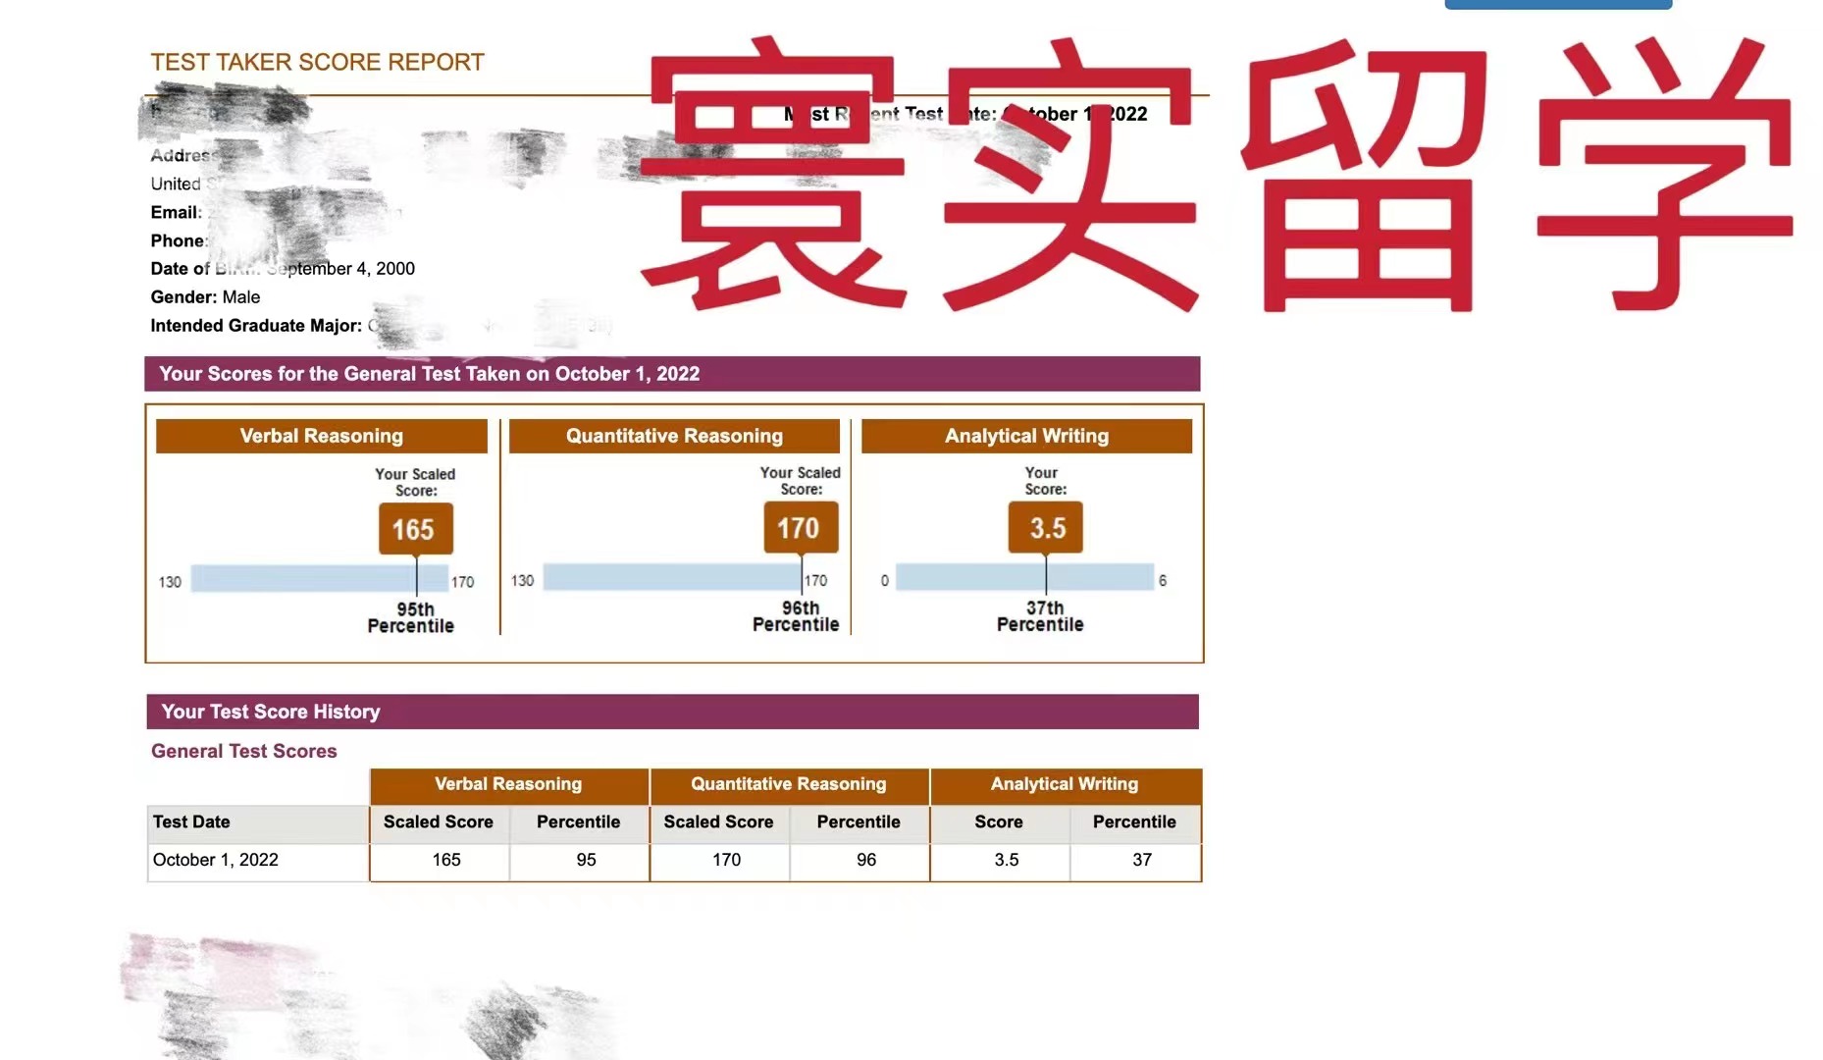This screenshot has height=1060, width=1823.
Task: Click the Verbal Reasoning blue score bar
Action: pos(319,579)
